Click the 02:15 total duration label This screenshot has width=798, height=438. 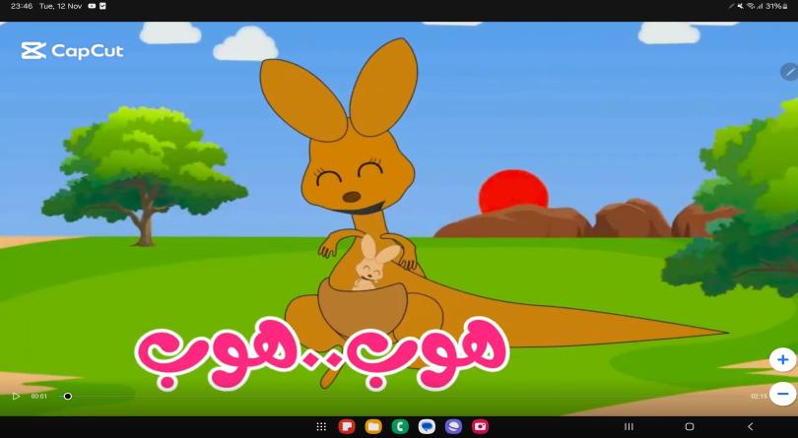[x=759, y=397]
